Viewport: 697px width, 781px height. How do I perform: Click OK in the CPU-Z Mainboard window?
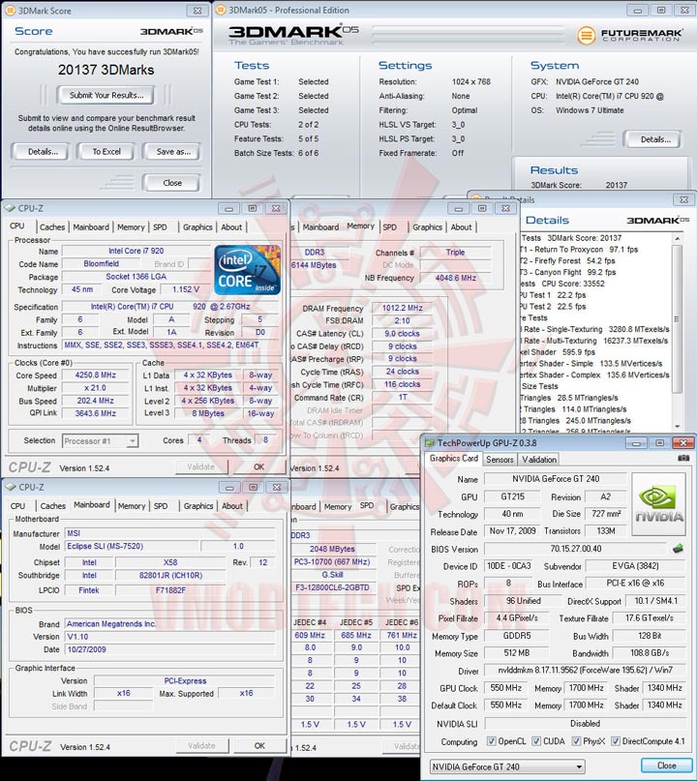(x=259, y=745)
